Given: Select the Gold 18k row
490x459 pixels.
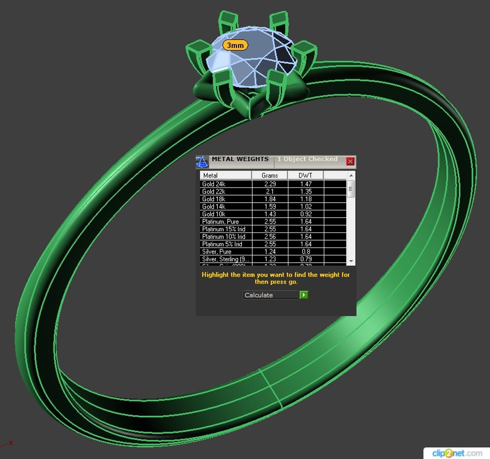Looking at the screenshot, I should tap(273, 199).
